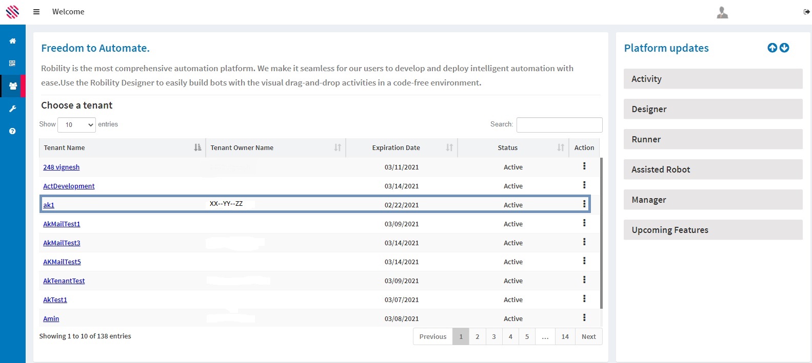The image size is (812, 363).
Task: Click the Robility logo in top-left corner
Action: 12,12
